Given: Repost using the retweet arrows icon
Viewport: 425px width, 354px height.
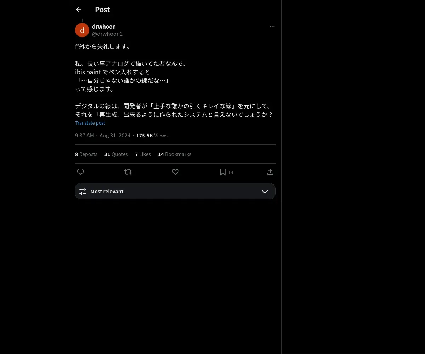Looking at the screenshot, I should click(128, 172).
